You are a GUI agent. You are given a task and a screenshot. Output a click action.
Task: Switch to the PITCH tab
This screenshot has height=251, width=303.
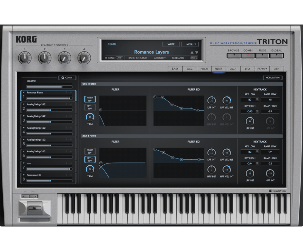204,69
